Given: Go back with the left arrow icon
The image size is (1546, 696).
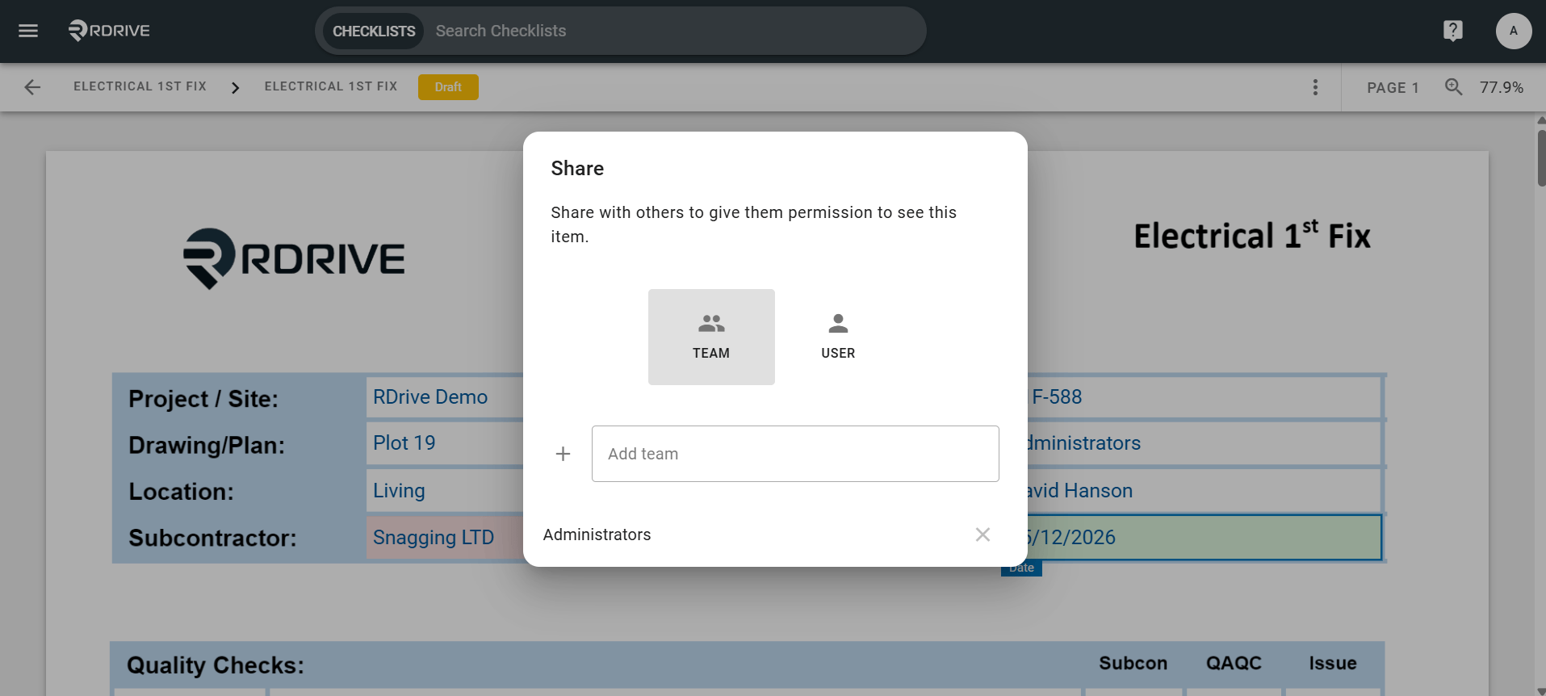Looking at the screenshot, I should (32, 87).
